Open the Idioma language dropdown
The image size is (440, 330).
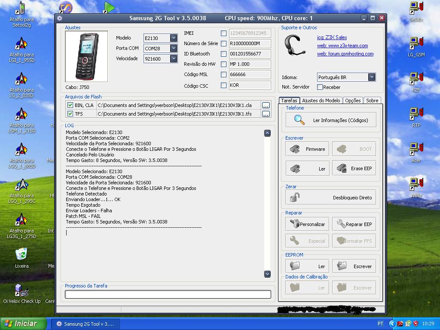pyautogui.click(x=372, y=77)
